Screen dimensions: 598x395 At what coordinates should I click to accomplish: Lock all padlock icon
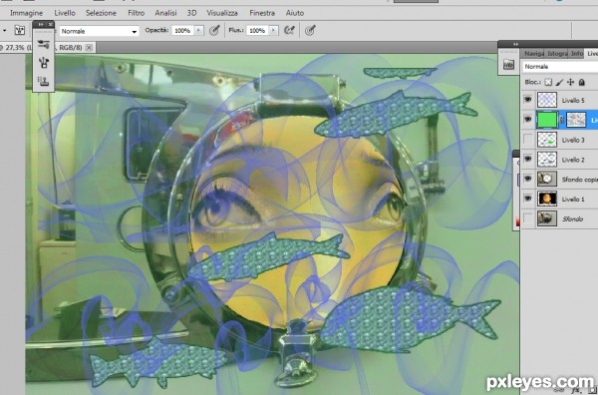point(582,82)
